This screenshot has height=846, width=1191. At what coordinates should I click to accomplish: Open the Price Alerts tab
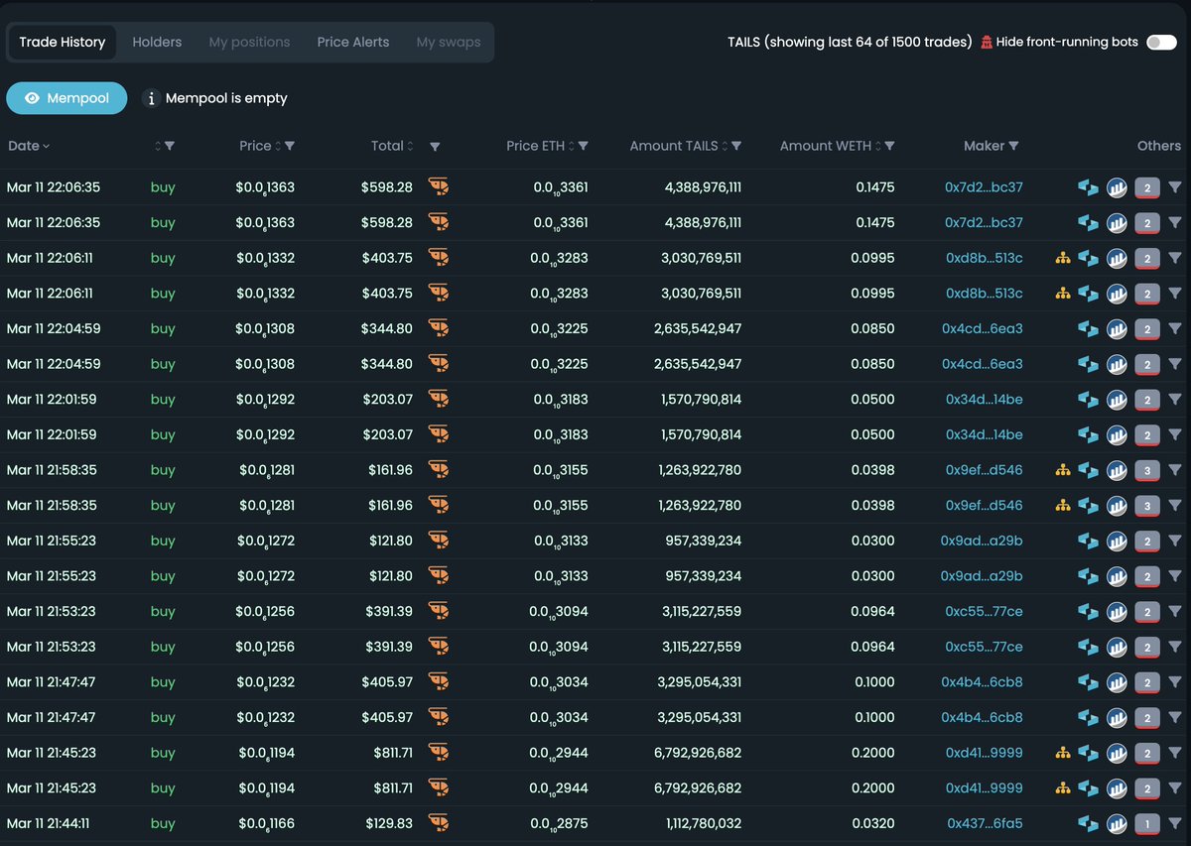coord(353,43)
